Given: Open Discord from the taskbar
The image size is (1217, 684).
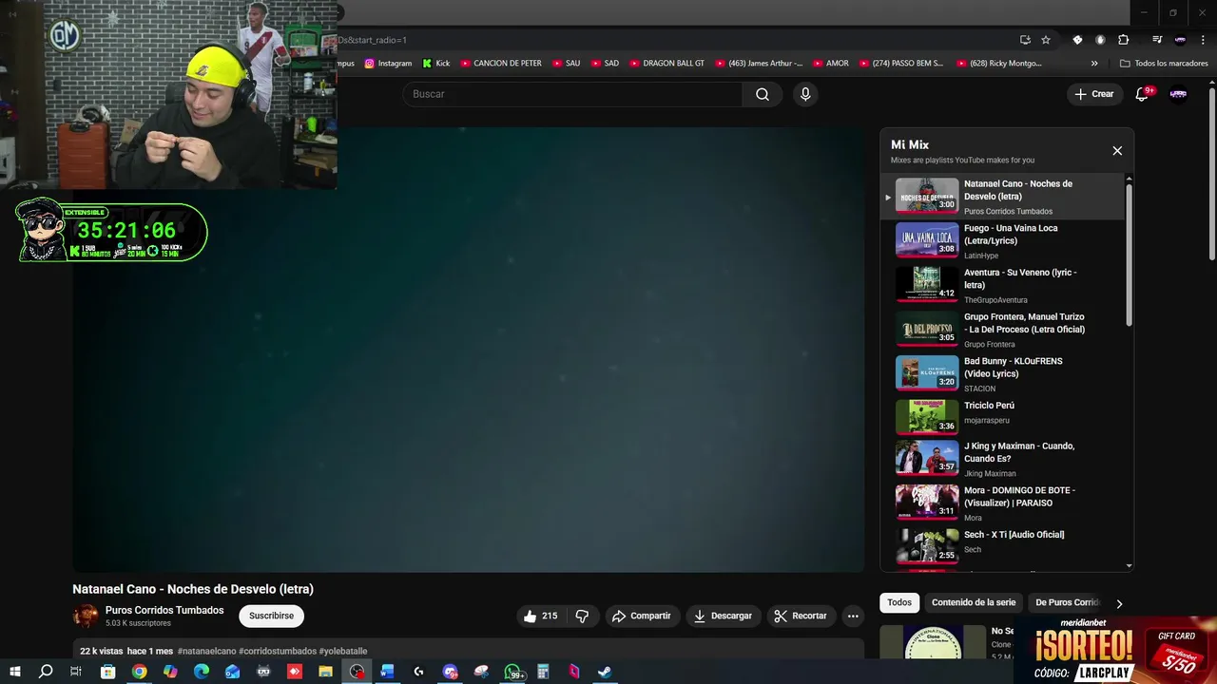Looking at the screenshot, I should coord(450,672).
